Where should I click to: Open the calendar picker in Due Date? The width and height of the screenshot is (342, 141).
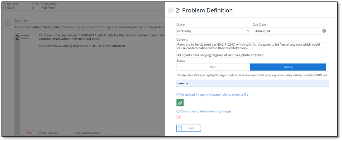(x=324, y=31)
